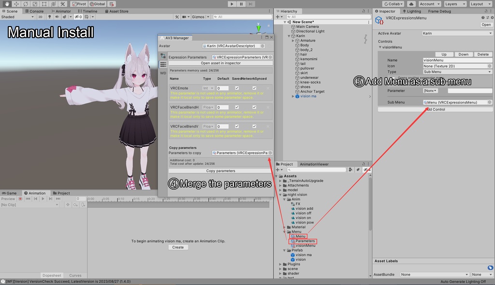Click Copy parameters button

click(x=220, y=171)
